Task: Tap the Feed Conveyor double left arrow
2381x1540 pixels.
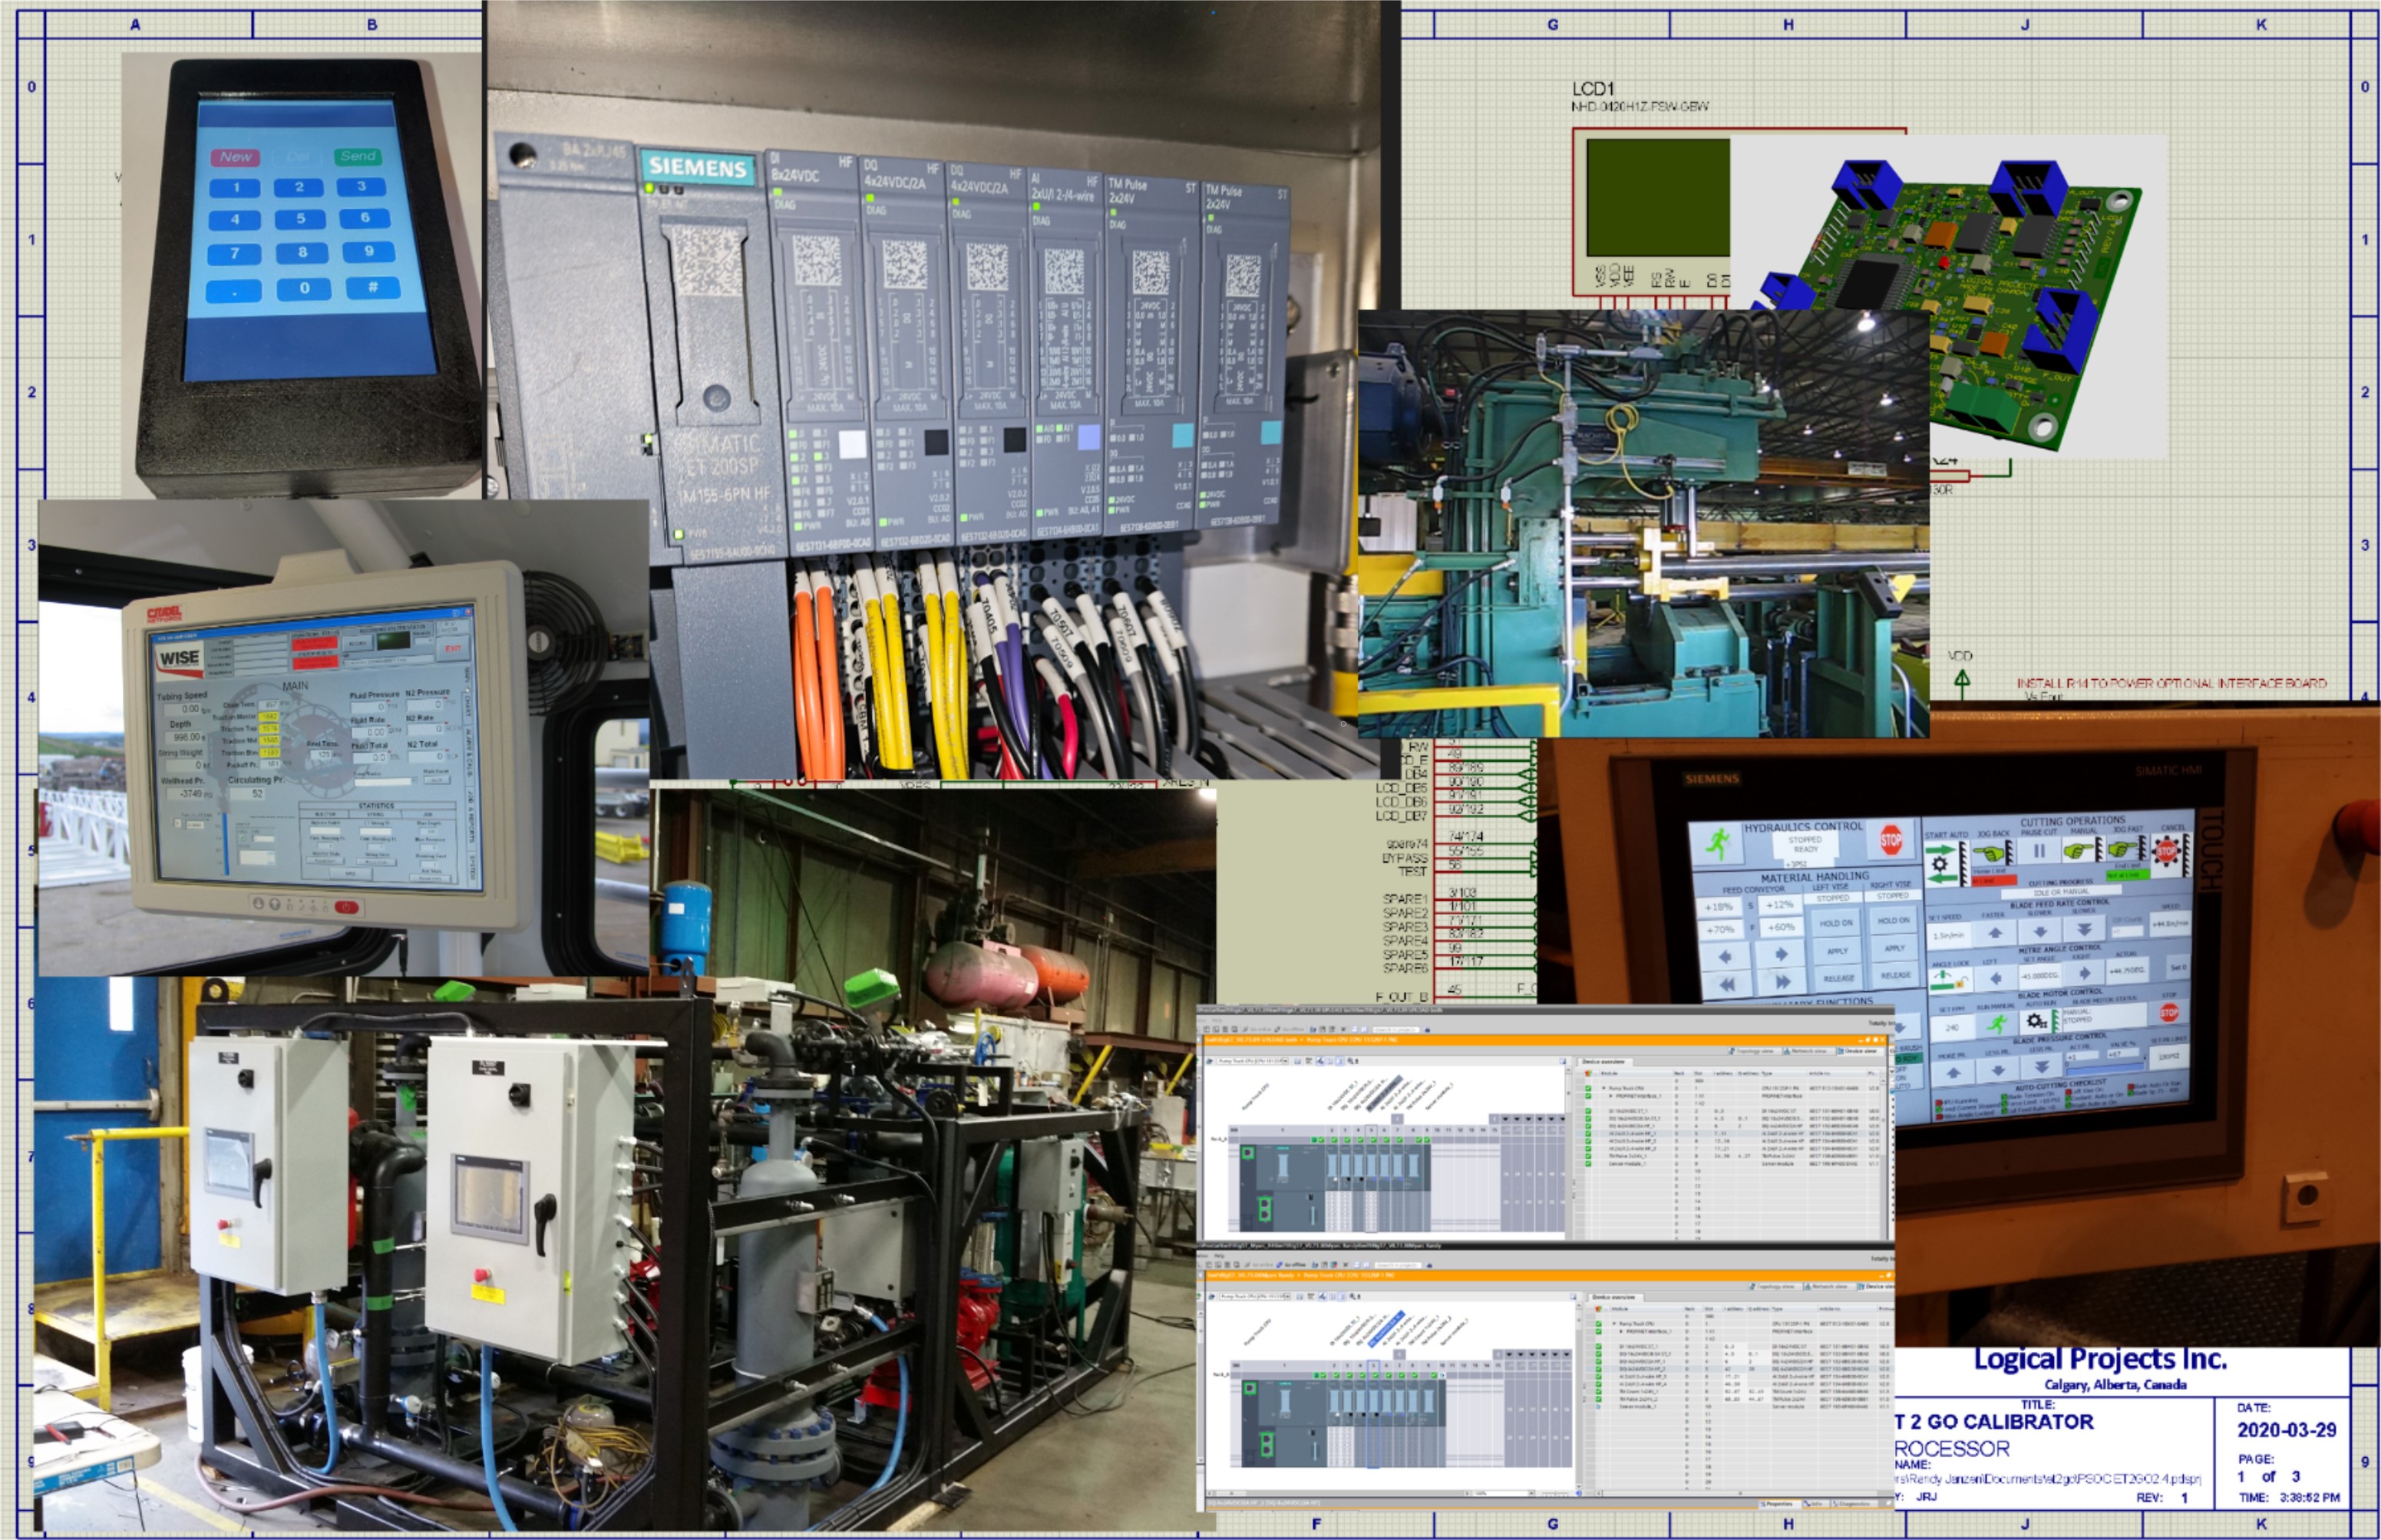Action: 1728,985
